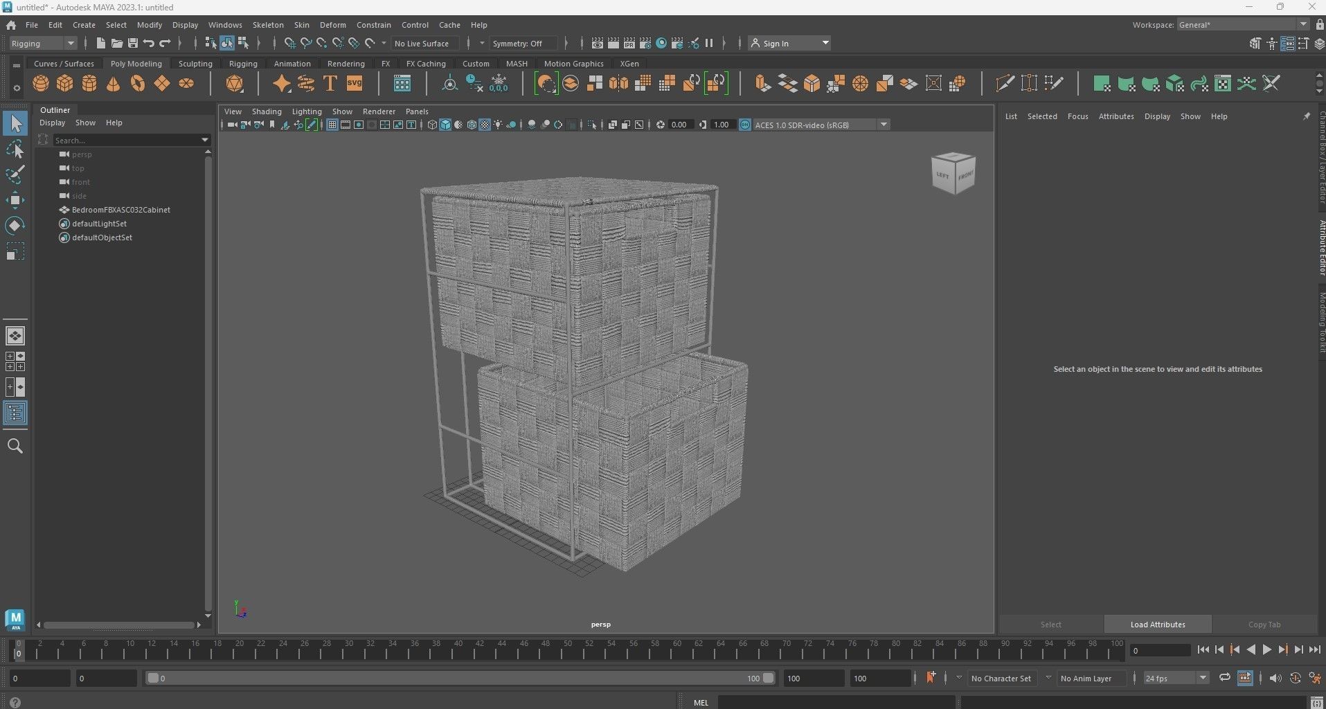This screenshot has width=1326, height=709.
Task: Click the Open Scene folder icon
Action: pos(116,43)
